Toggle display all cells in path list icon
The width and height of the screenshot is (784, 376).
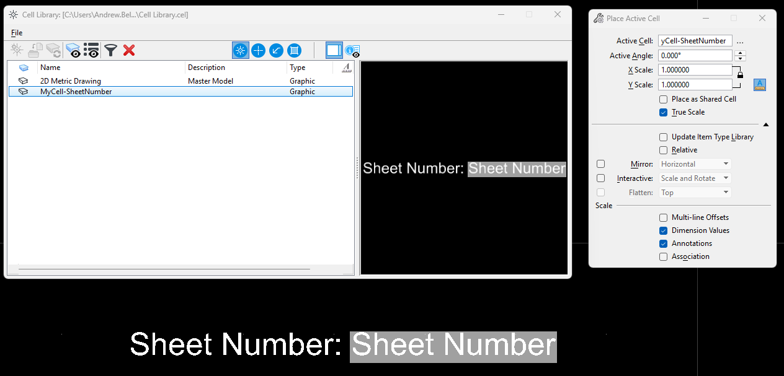(x=92, y=50)
